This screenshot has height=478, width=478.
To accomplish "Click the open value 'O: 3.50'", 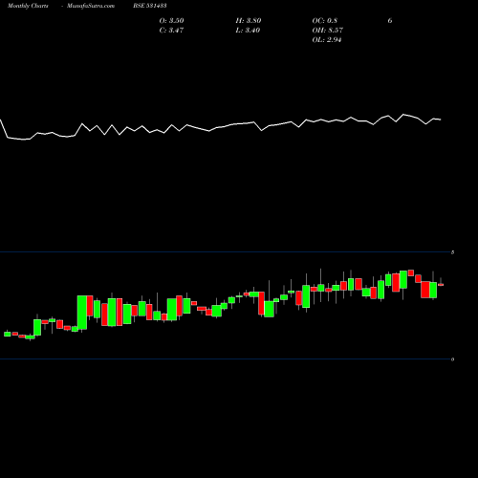I will (x=171, y=21).
